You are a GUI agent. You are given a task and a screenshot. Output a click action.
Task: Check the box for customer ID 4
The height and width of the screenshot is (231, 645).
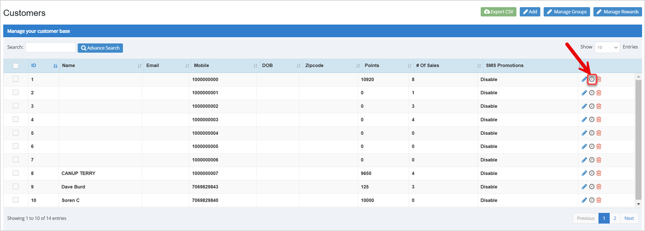pos(15,119)
